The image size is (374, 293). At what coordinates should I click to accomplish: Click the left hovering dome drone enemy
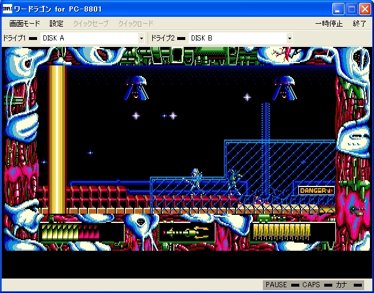[x=136, y=88]
